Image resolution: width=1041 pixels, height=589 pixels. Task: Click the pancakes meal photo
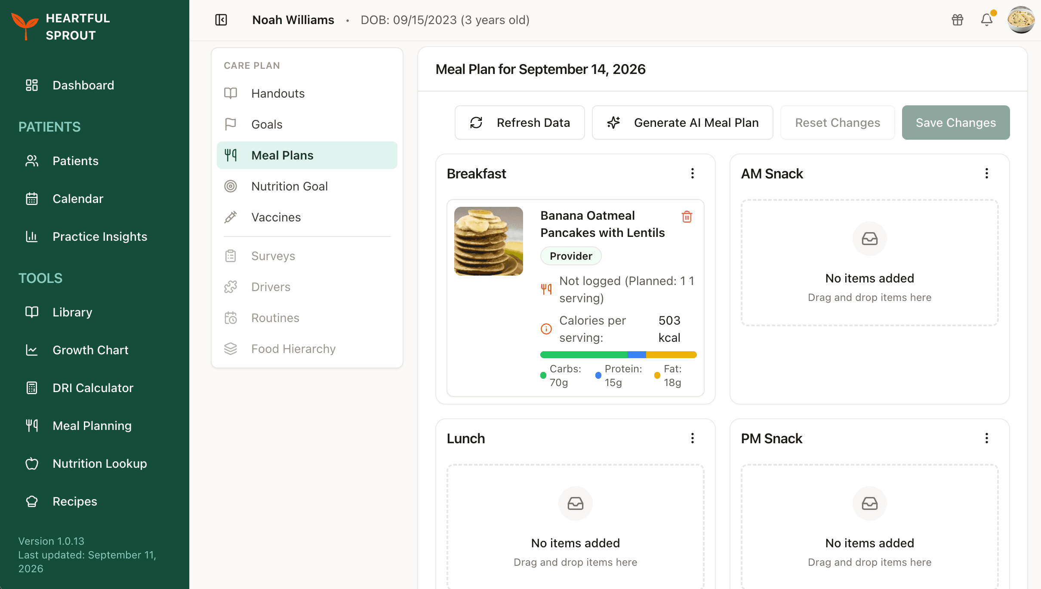click(489, 241)
